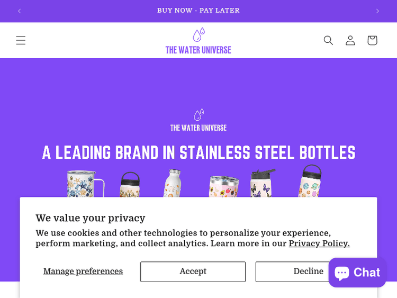Open Manage preferences for cookies
Viewport: 397px width, 298px height.
tap(83, 272)
